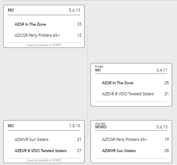Click AZCGR Party Picklers 65+ in M3RD

[x=125, y=139]
